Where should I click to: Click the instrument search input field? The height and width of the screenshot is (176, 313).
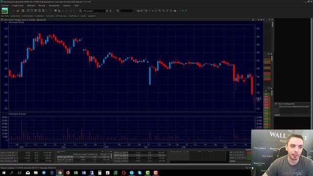127,11
